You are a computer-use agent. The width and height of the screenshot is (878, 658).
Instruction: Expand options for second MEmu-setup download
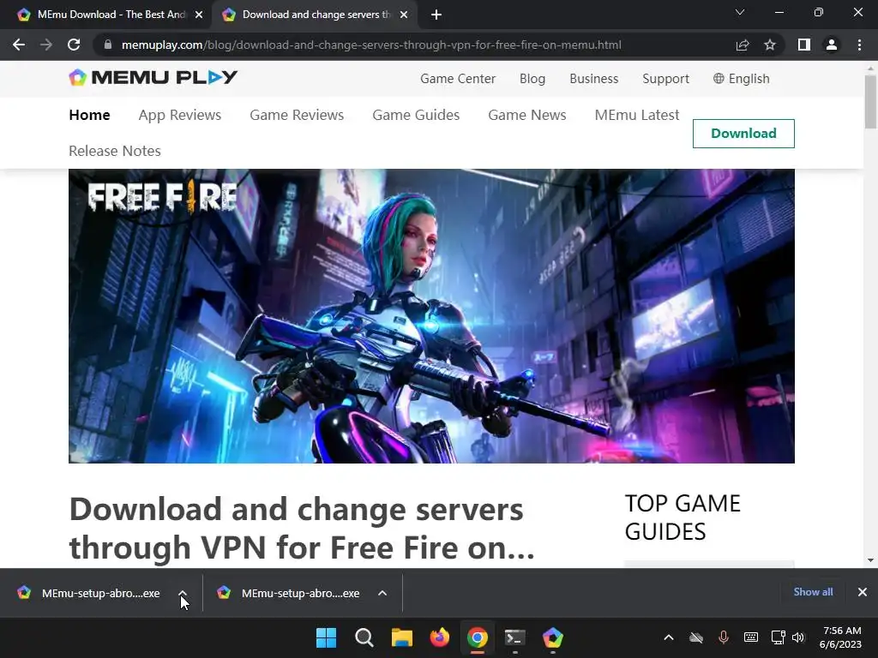click(382, 593)
